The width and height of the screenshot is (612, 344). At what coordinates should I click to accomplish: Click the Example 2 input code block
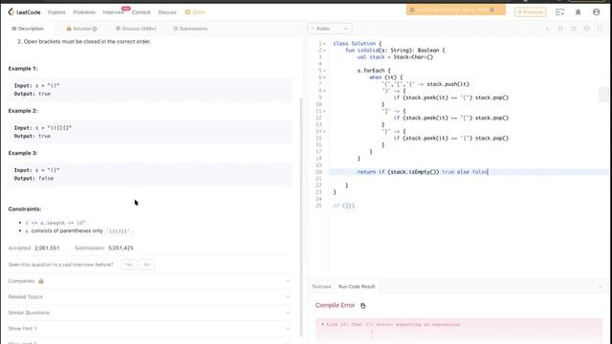tap(150, 132)
